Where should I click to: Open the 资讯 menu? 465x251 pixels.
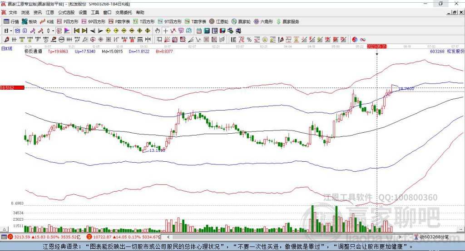37,12
